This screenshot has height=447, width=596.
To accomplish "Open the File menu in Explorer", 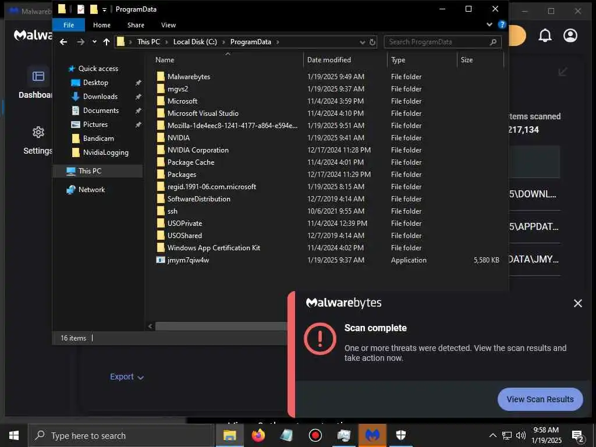I will coord(69,25).
